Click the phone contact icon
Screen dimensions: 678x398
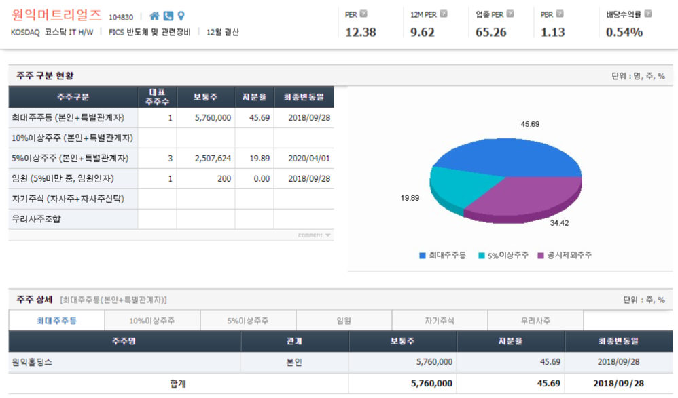[x=168, y=16]
